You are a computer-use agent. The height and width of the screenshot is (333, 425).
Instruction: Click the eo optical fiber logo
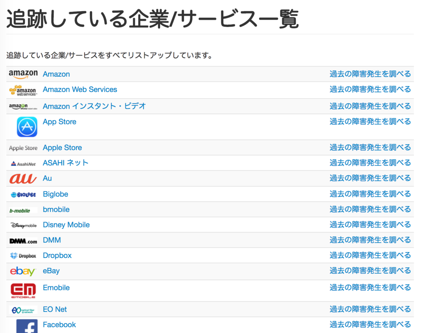coord(23,310)
